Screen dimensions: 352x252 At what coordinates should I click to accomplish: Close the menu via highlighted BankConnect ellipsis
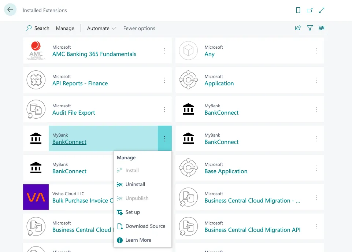point(165,138)
